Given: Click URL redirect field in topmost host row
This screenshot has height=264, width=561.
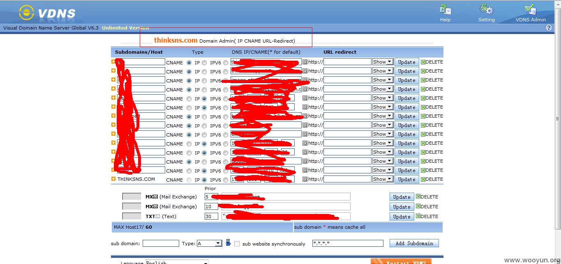Looking at the screenshot, I should [347, 62].
